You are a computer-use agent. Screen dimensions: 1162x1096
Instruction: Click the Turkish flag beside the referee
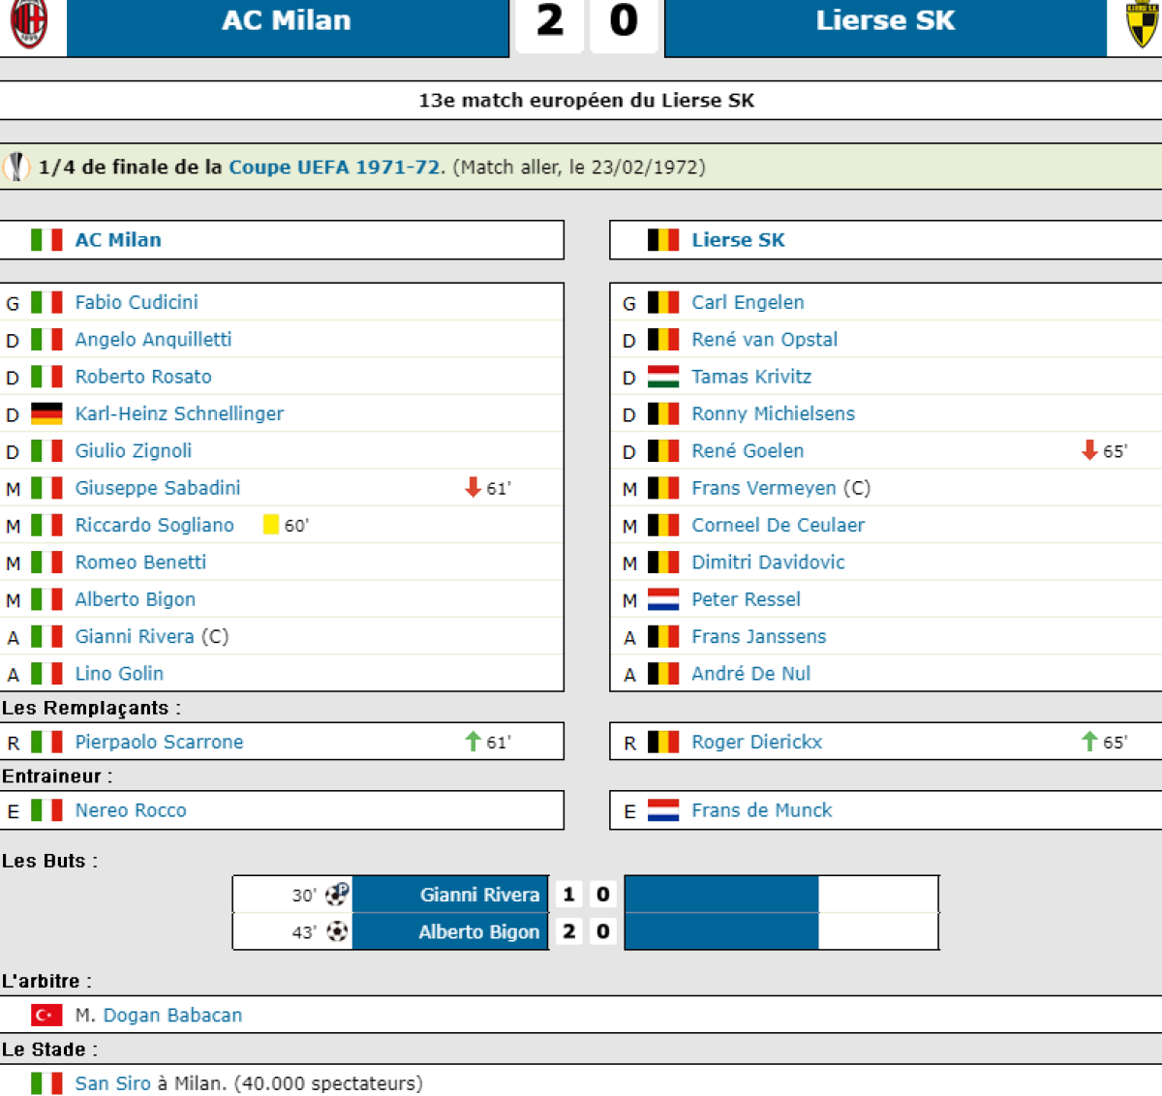[46, 1015]
